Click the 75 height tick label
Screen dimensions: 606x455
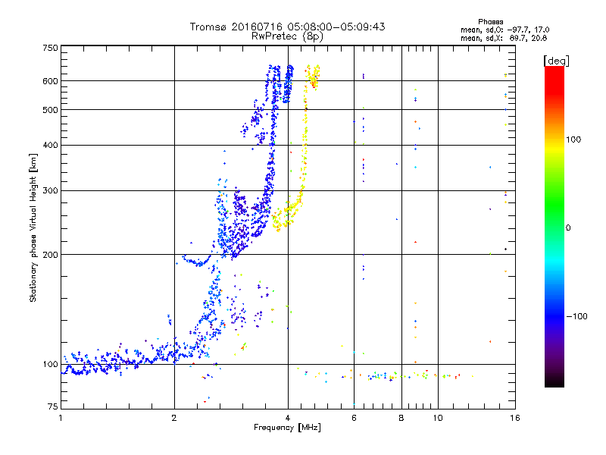point(53,406)
